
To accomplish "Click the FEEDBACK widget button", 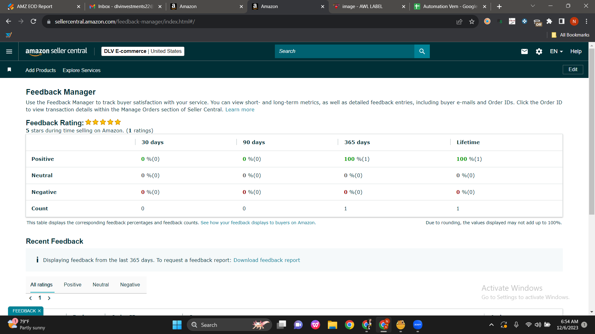I will (x=26, y=311).
